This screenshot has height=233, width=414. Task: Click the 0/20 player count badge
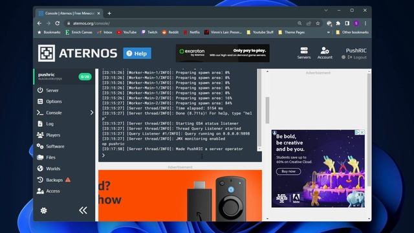(x=85, y=76)
